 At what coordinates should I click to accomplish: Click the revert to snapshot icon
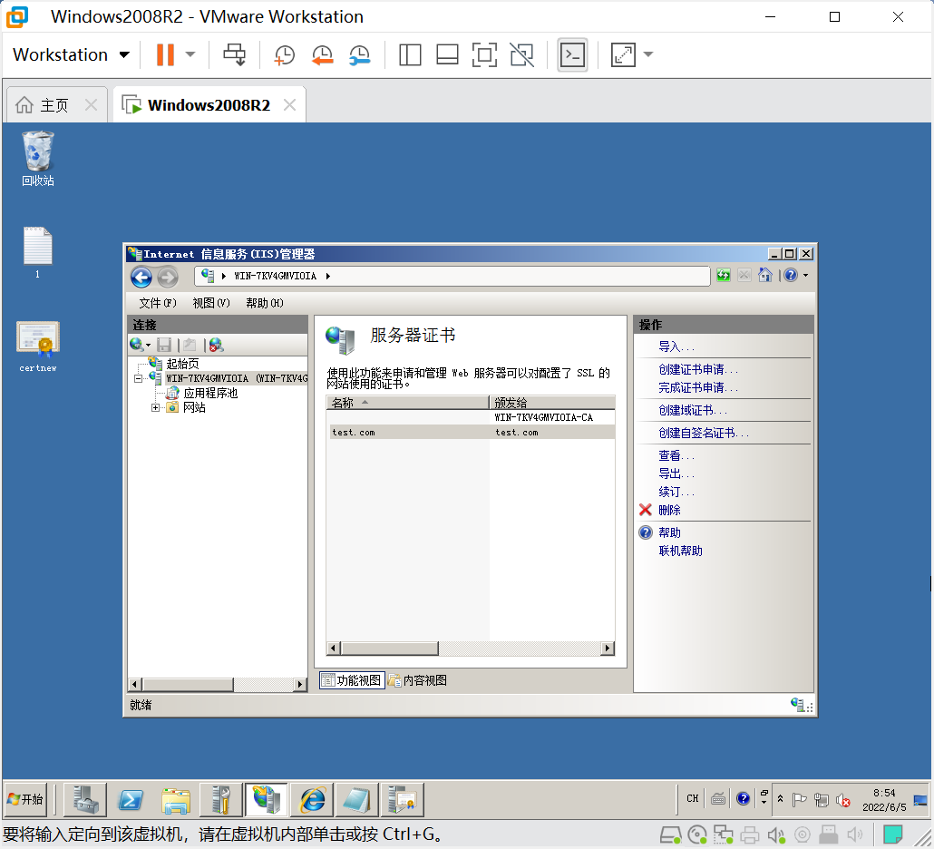pos(322,54)
